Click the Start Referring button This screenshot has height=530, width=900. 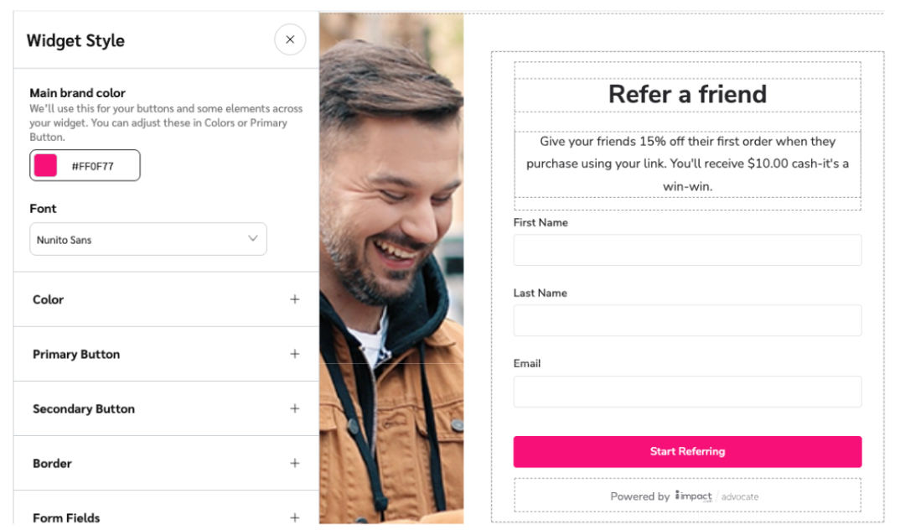(x=687, y=451)
